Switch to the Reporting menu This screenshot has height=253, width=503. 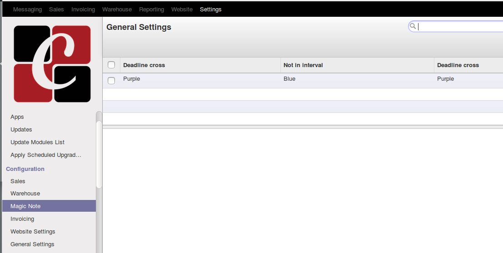[151, 9]
